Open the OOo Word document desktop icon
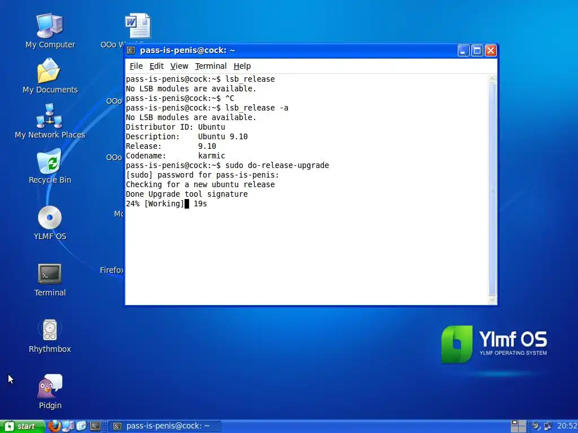This screenshot has height=433, width=578. 138,26
